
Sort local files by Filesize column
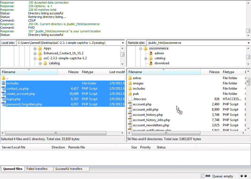click(69, 72)
